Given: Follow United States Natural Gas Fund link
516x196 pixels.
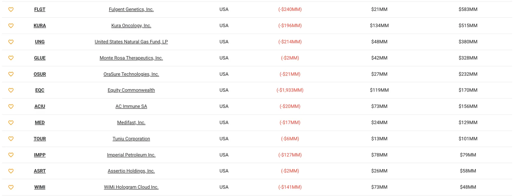Looking at the screenshot, I should pyautogui.click(x=131, y=42).
